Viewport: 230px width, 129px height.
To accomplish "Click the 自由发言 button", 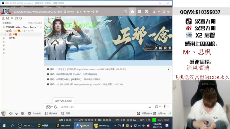I will click(x=34, y=113).
